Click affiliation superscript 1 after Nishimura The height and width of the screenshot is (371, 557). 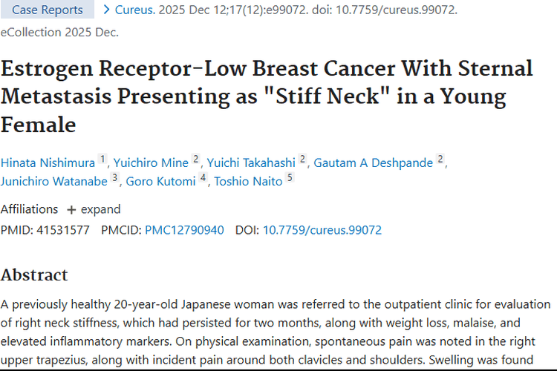[x=102, y=160]
